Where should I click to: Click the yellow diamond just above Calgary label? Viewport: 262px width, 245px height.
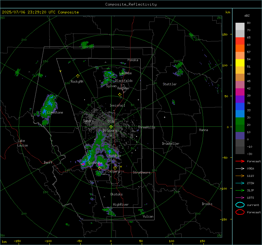click(115, 168)
